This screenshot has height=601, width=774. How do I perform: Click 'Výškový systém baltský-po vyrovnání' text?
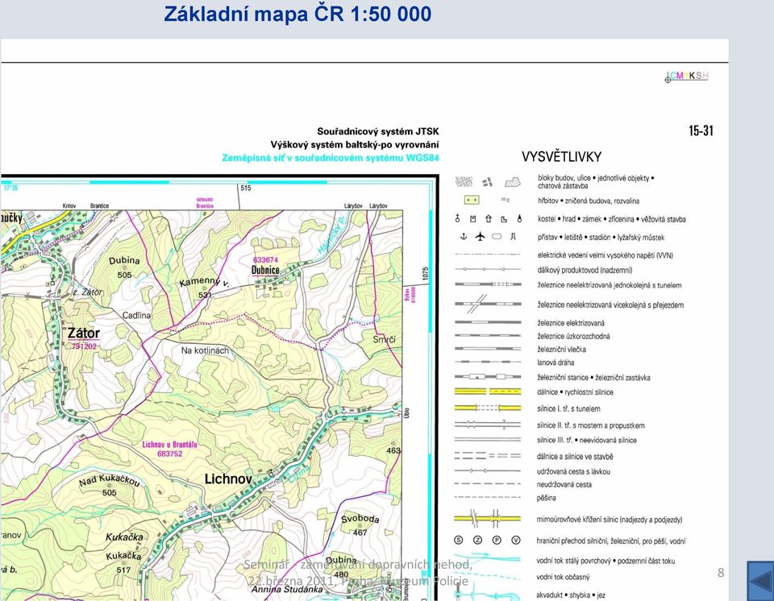(355, 144)
